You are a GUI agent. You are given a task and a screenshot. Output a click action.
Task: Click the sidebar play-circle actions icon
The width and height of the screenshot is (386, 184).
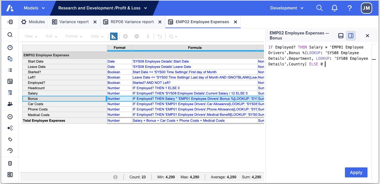point(10,117)
